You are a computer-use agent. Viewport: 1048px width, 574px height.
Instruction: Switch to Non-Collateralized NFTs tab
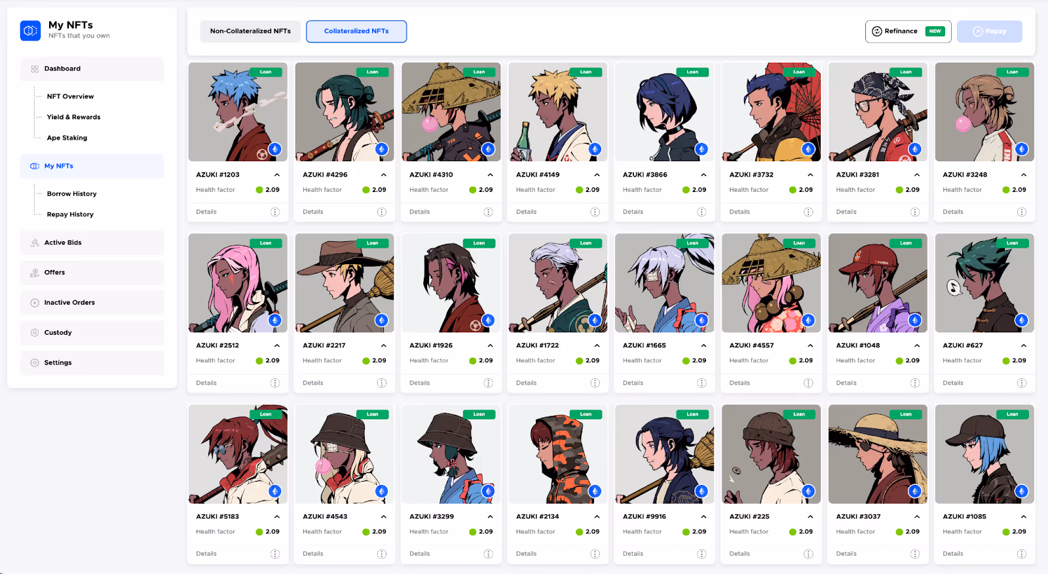click(x=250, y=31)
